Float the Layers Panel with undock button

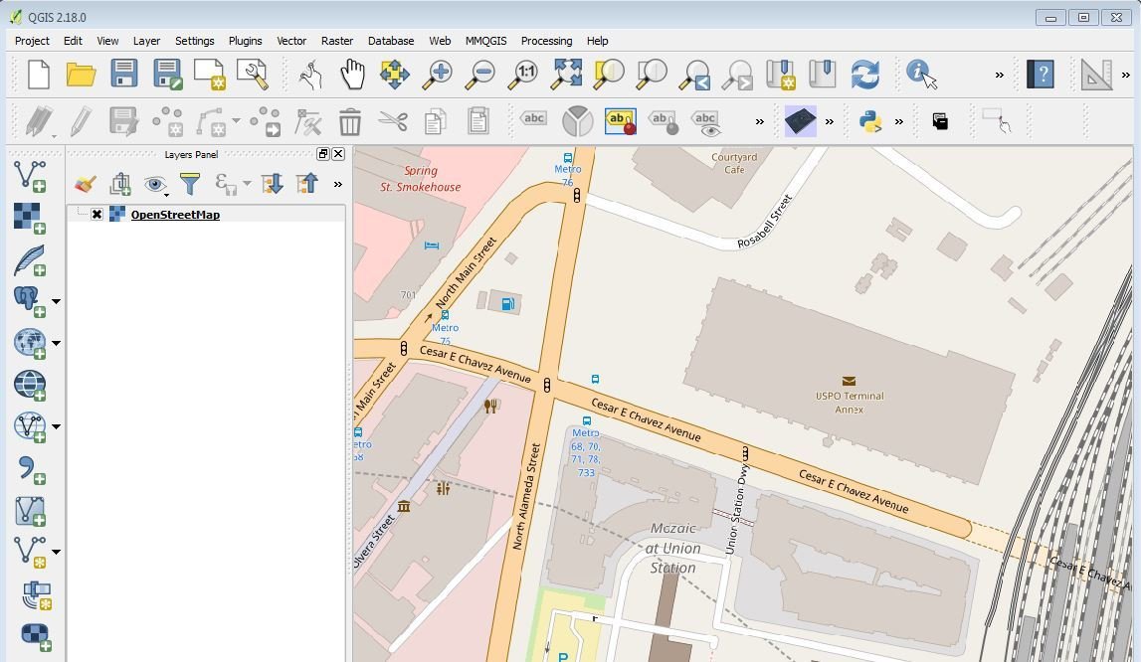(x=323, y=153)
